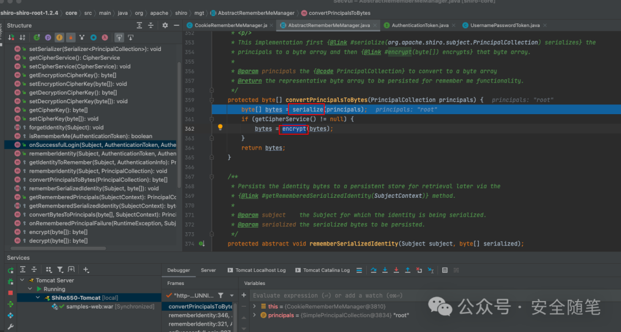Click the Deploy All icon in Services

[x=11, y=315]
